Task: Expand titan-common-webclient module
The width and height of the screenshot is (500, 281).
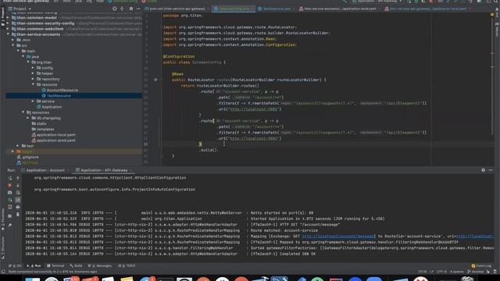Action: (x=8, y=29)
